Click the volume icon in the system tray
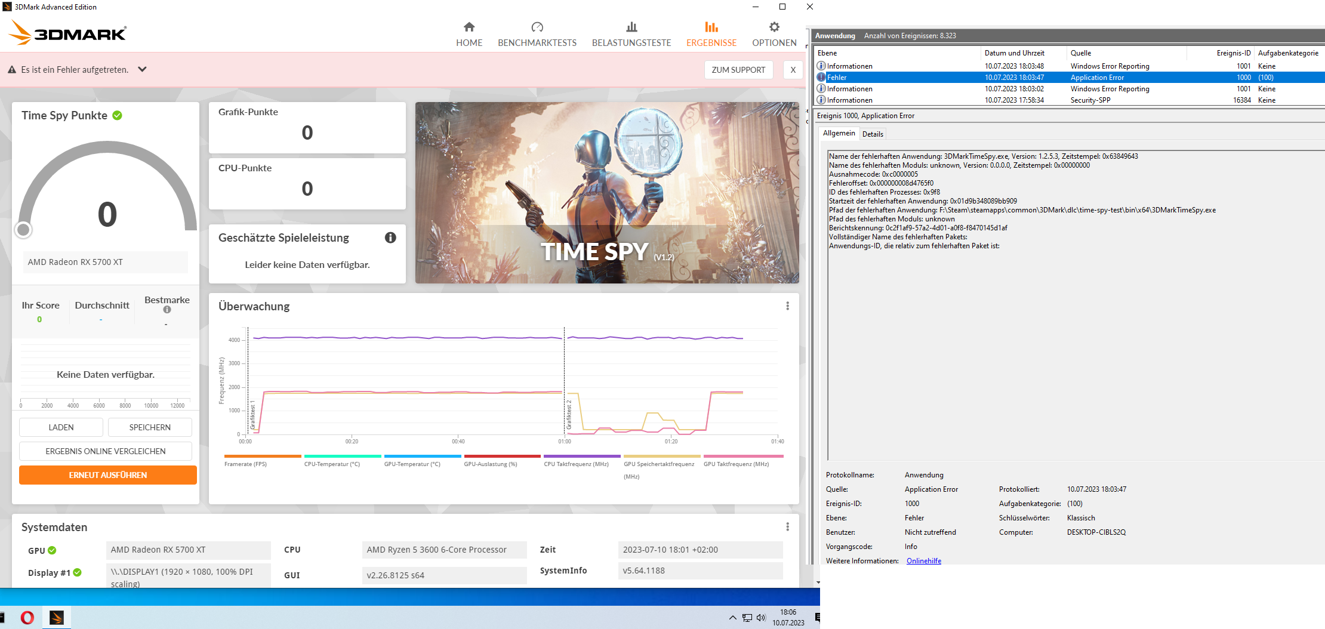Image resolution: width=1325 pixels, height=629 pixels. (761, 618)
